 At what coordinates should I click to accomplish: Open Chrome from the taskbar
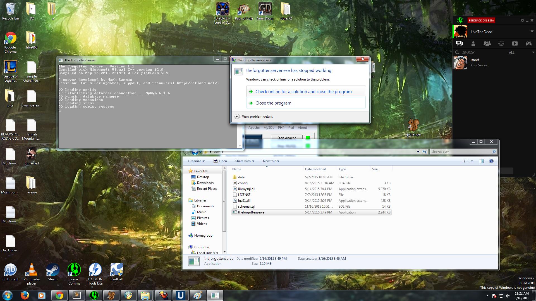coord(59,295)
